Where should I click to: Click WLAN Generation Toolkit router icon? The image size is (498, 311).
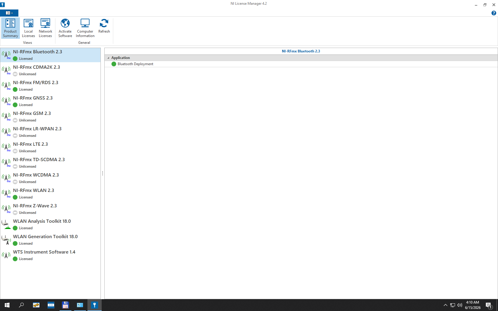click(x=6, y=240)
